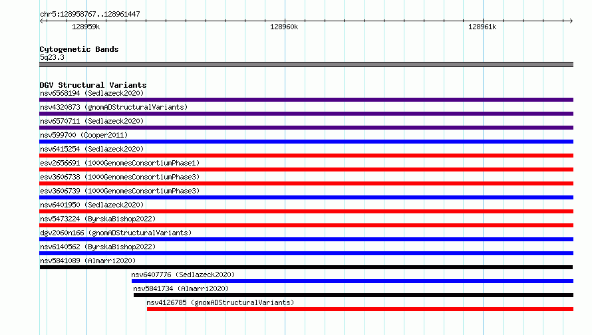The image size is (592, 335).
Task: Click the blue bar for nsv599700
Action: [306, 142]
